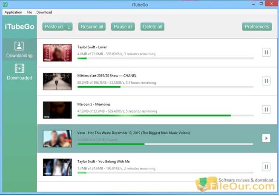Click the You Belong With Me thumbnail
The width and height of the screenshot is (279, 195).
pos(58,167)
